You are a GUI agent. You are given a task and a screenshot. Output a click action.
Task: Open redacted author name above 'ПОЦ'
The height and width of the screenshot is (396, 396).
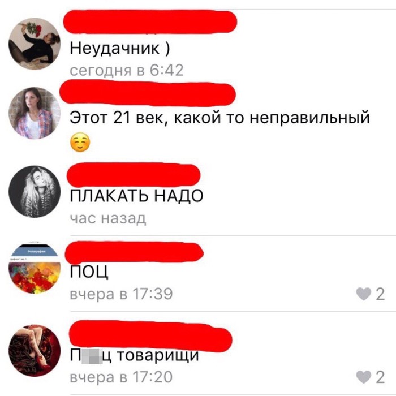click(134, 252)
